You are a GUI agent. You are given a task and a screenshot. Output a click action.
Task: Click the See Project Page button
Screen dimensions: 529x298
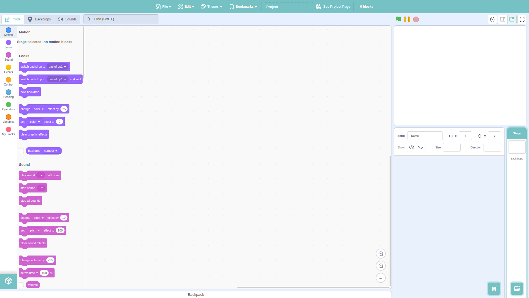coord(333,7)
